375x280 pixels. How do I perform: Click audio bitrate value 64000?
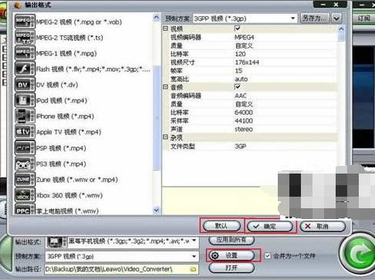pos(244,113)
